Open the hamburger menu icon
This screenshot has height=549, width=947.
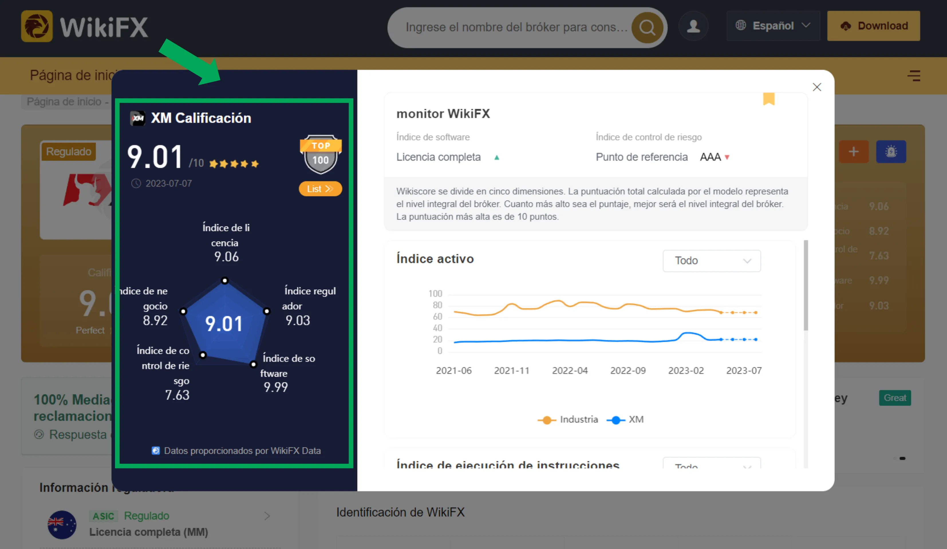[x=914, y=76]
